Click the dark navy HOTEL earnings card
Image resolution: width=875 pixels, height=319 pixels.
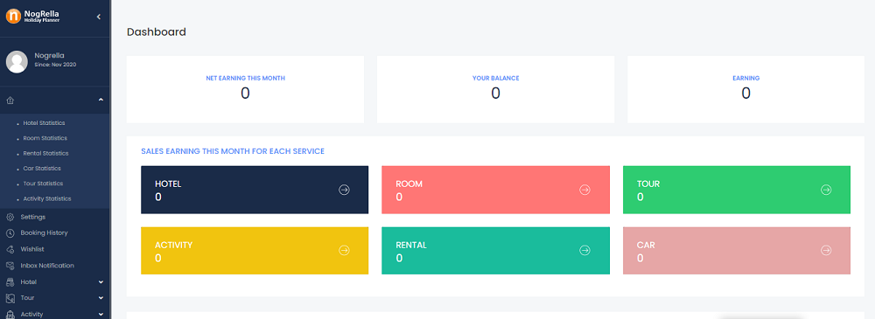(x=255, y=190)
